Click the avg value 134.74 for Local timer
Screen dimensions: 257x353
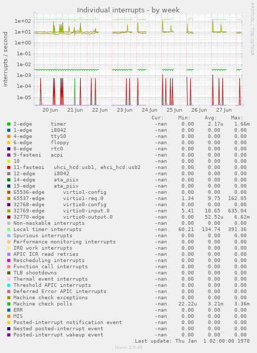point(211,229)
